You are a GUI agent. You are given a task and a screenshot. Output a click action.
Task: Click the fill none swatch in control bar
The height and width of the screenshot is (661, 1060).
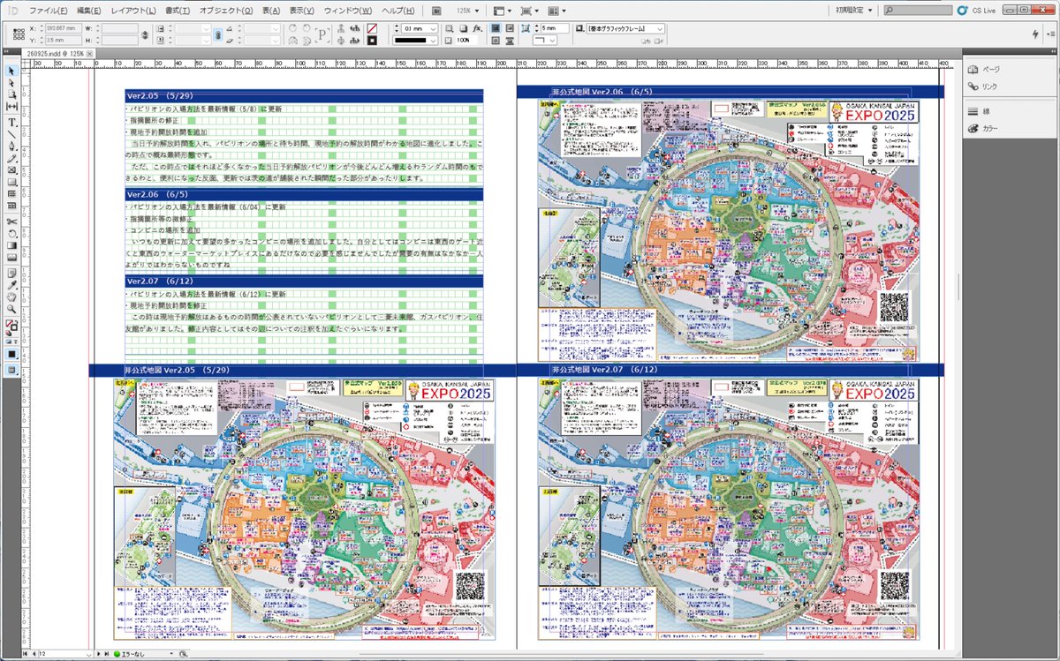[372, 28]
